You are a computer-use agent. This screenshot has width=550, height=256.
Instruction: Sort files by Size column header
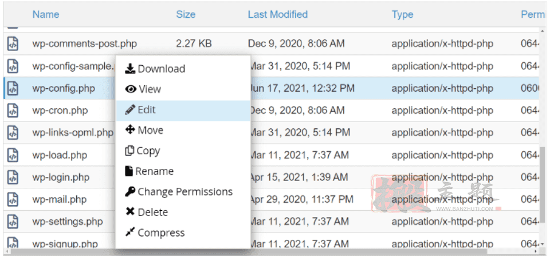click(186, 14)
